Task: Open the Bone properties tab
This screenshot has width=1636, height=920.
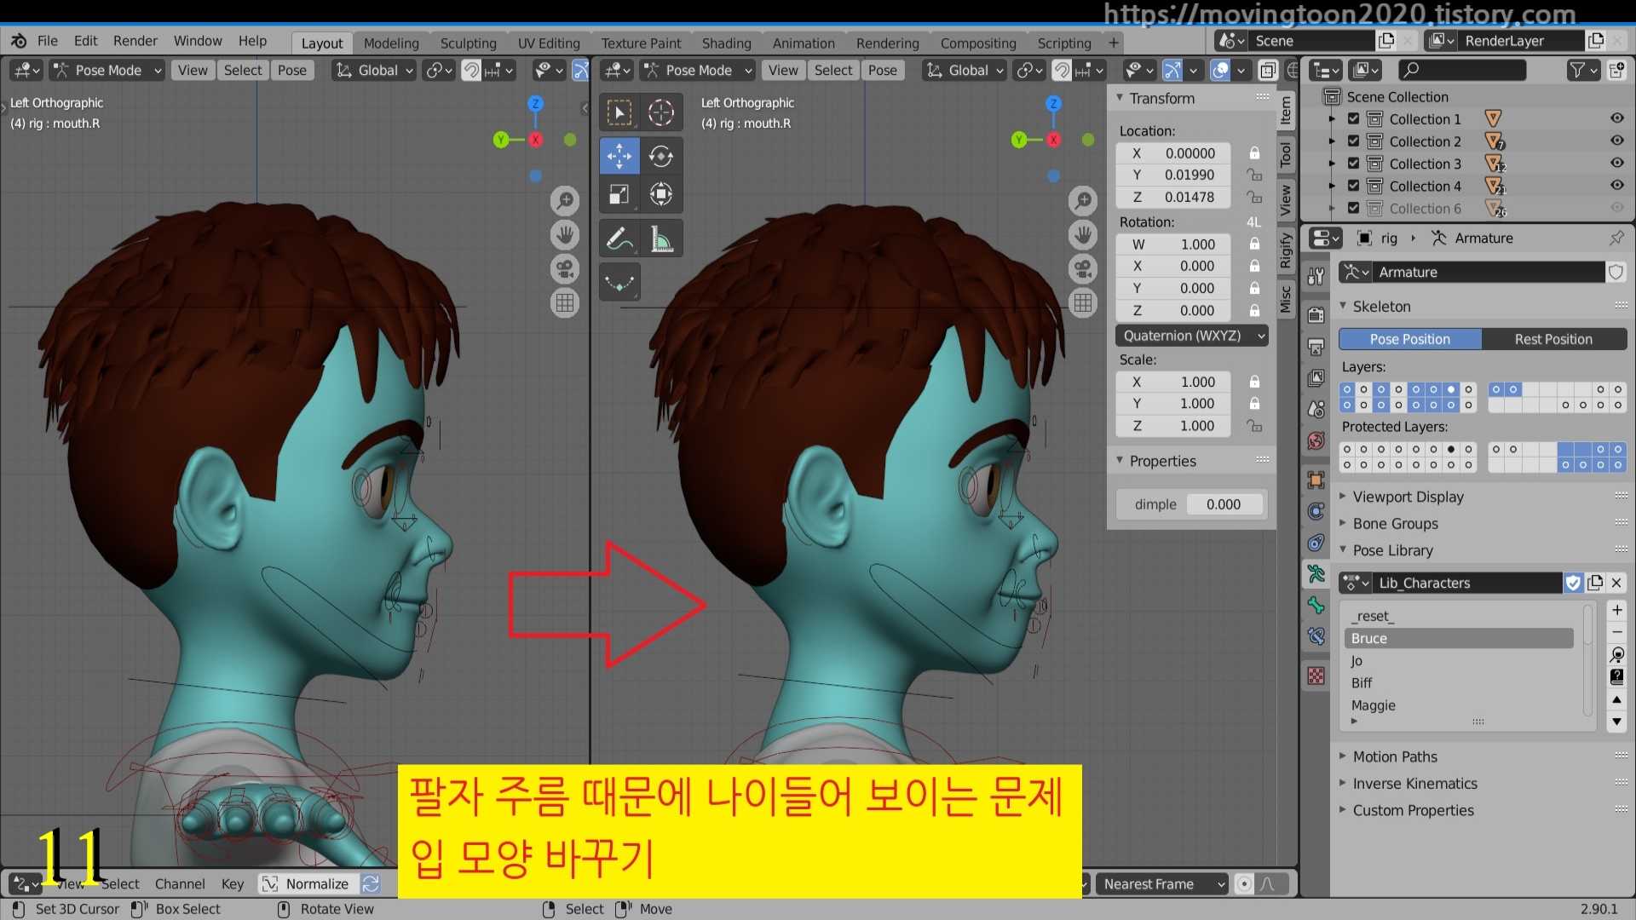Action: [x=1316, y=605]
